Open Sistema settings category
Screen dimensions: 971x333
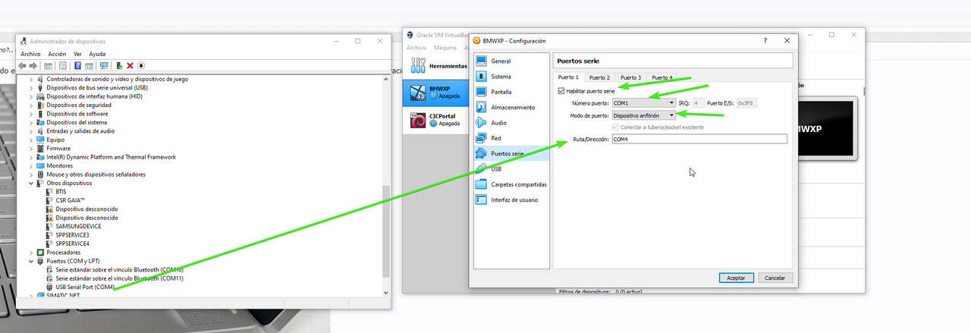point(511,77)
